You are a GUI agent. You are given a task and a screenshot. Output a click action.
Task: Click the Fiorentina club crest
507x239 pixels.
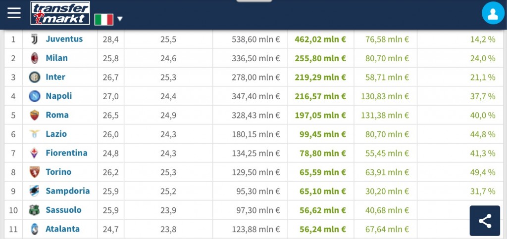click(x=35, y=153)
